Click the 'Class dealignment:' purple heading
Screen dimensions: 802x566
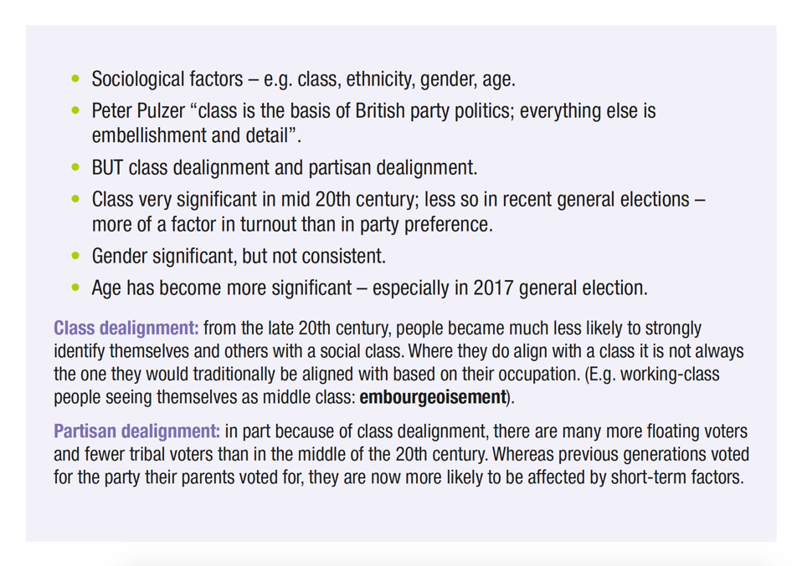126,328
